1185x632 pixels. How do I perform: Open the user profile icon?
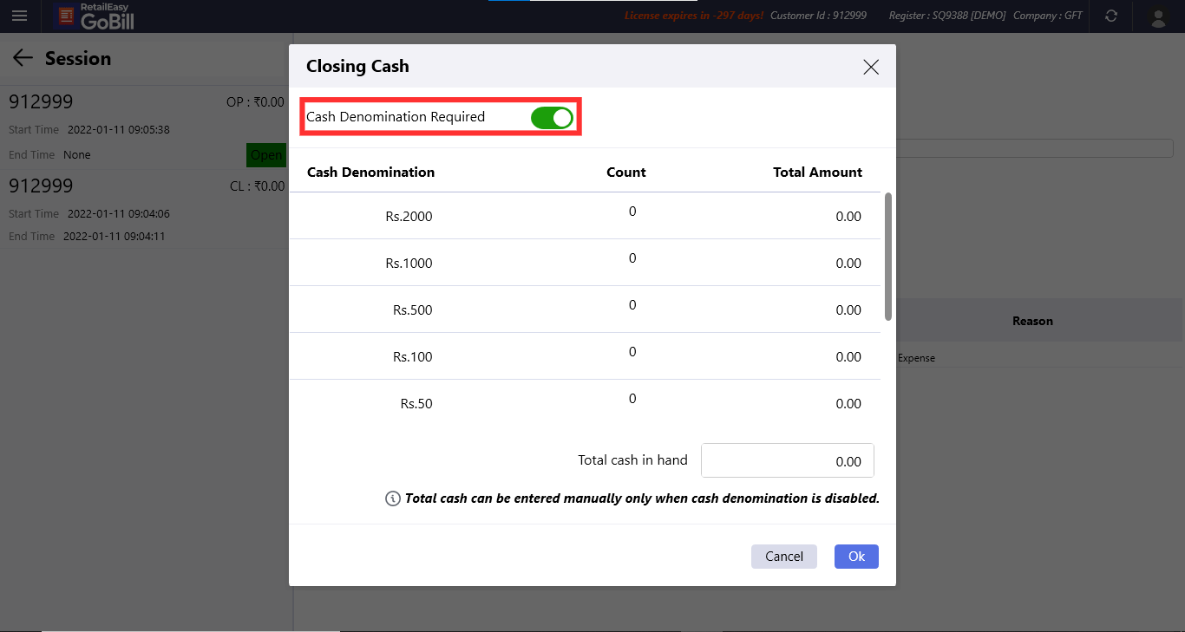[1157, 16]
